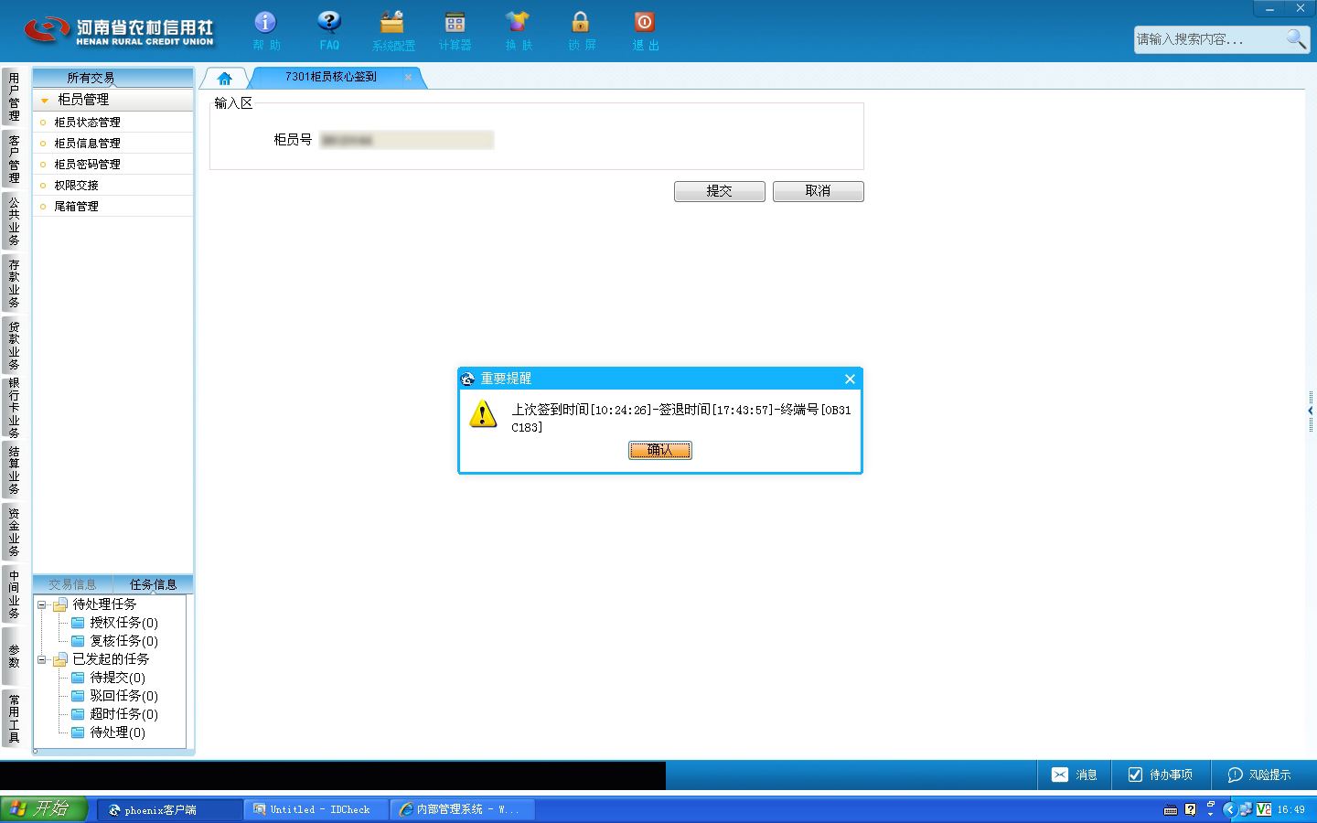Click the 所有交易 header
Viewport: 1317px width, 823px height.
pos(91,78)
